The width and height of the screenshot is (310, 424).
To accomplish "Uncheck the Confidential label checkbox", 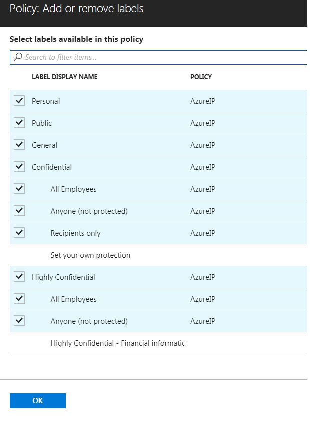I will pos(19,167).
